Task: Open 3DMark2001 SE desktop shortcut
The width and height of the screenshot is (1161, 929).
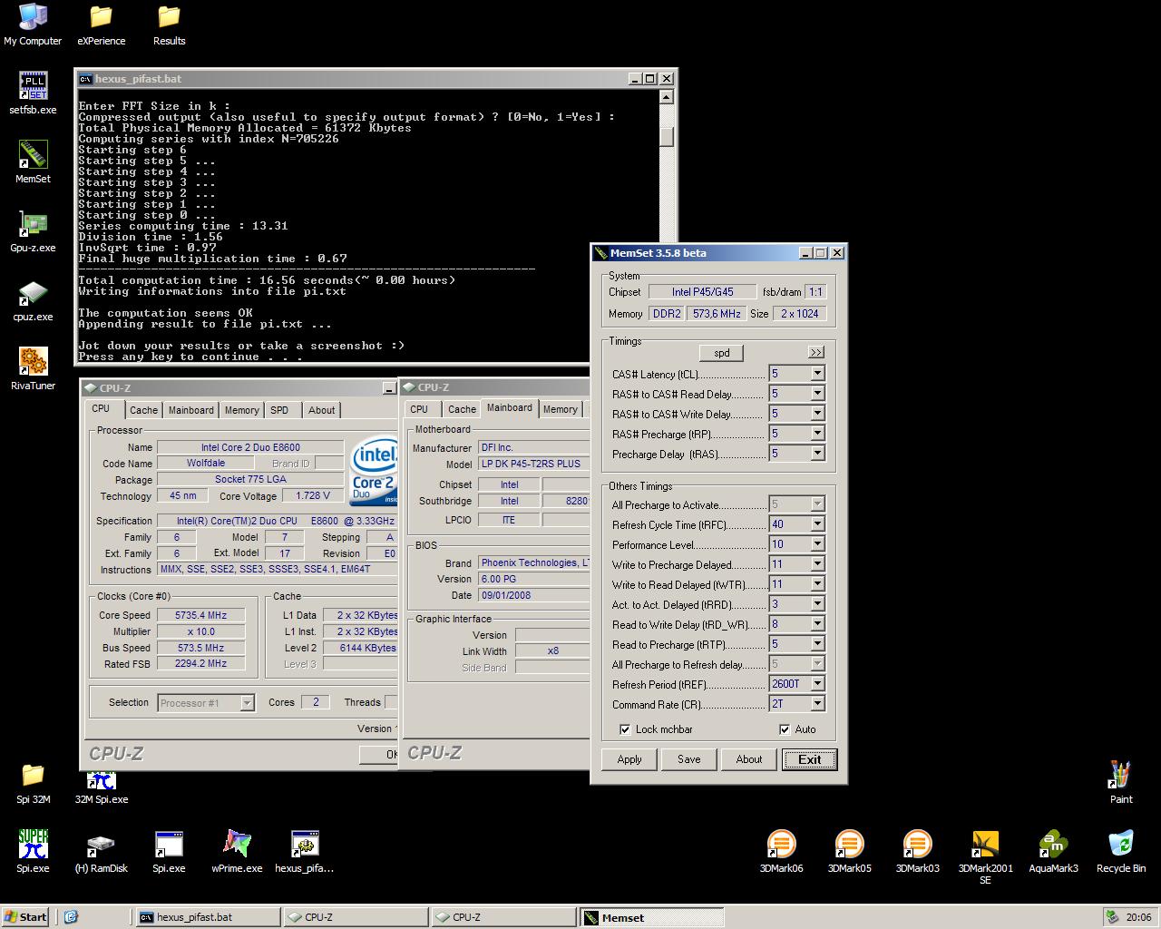Action: [985, 857]
